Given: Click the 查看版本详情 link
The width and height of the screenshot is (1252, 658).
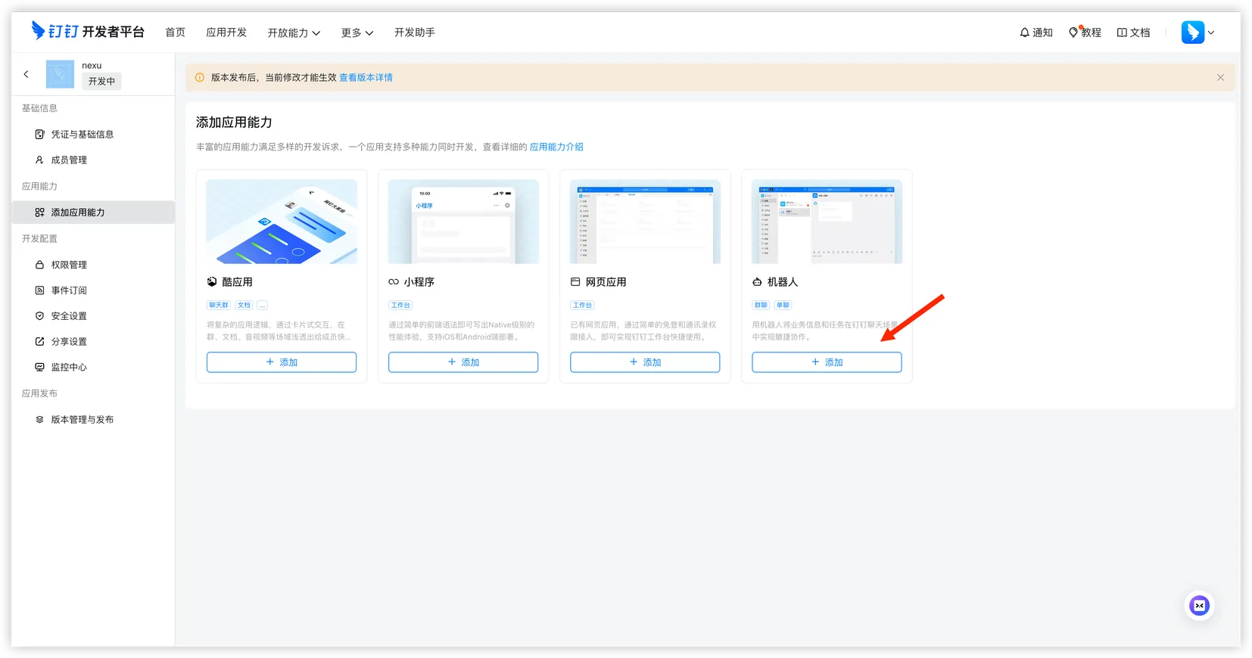Looking at the screenshot, I should point(366,78).
